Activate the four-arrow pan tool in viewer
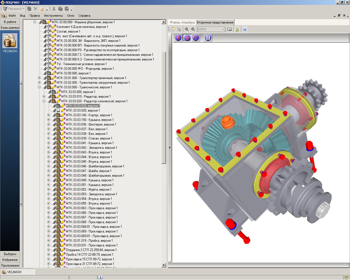The image size is (350, 280). (187, 38)
